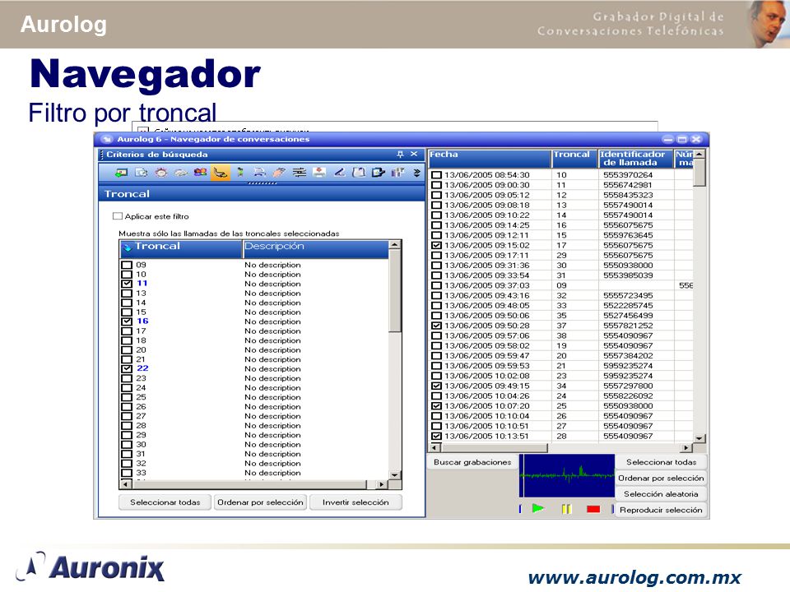This screenshot has height=592, width=790.
Task: Uncheck troncal 16 in the trunk list
Action: pyautogui.click(x=127, y=321)
